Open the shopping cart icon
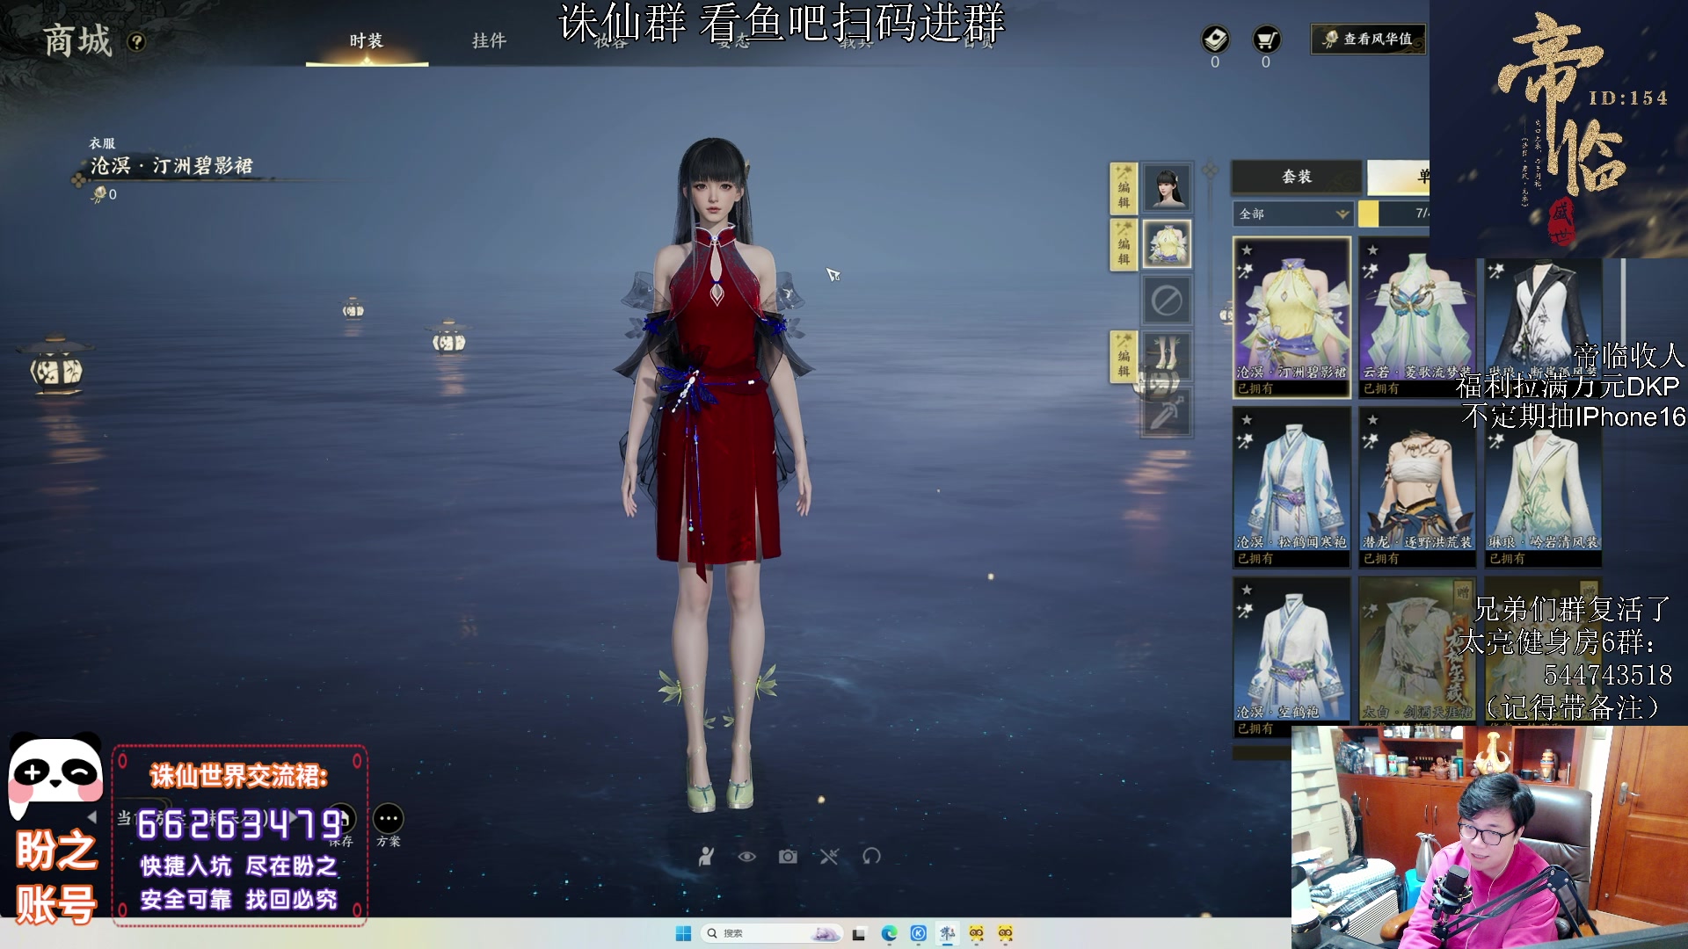This screenshot has width=1688, height=949. (1266, 40)
